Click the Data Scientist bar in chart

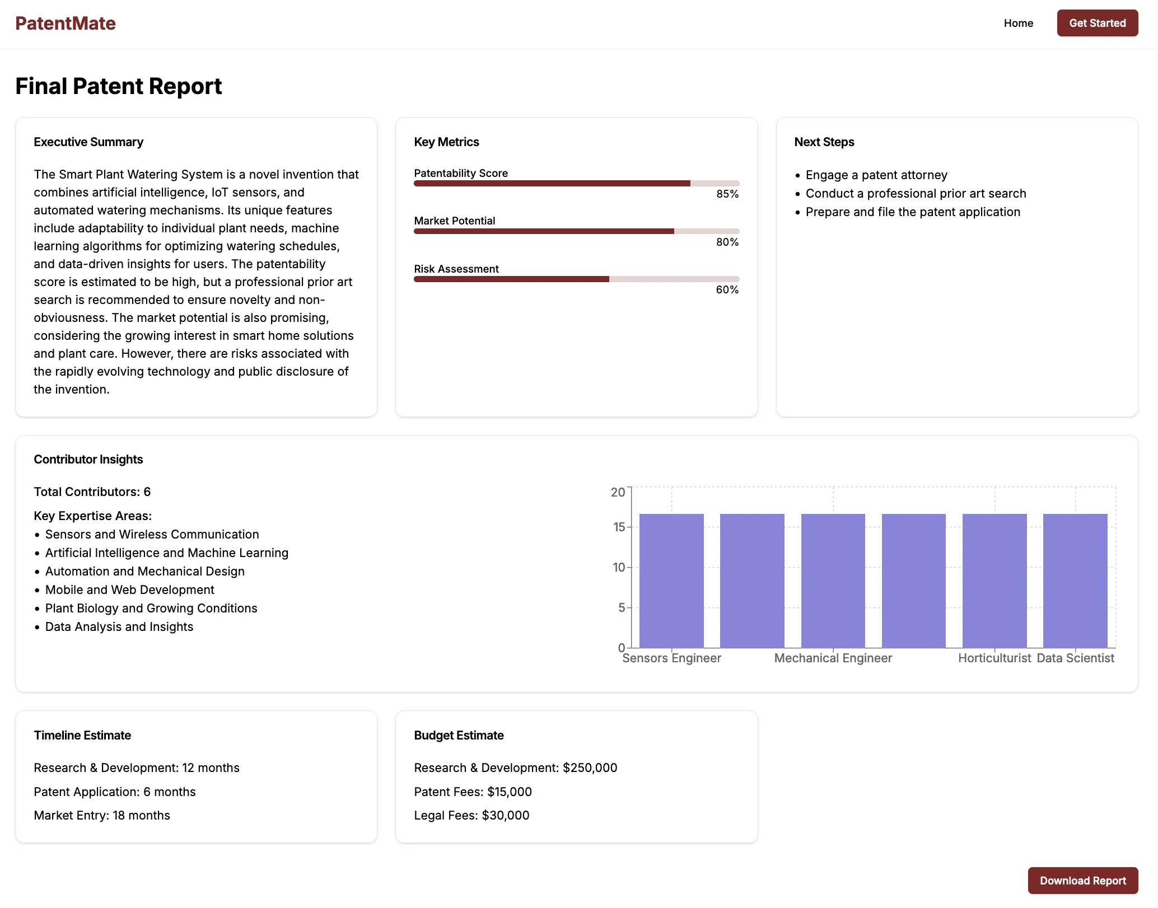pos(1075,581)
